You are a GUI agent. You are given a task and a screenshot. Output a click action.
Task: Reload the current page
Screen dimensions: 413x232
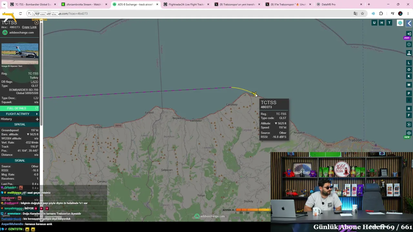click(20, 14)
